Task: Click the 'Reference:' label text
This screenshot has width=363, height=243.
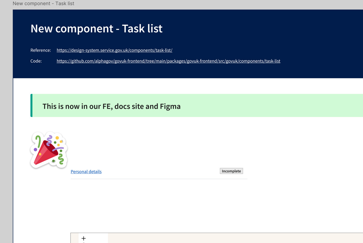Action: pyautogui.click(x=41, y=50)
